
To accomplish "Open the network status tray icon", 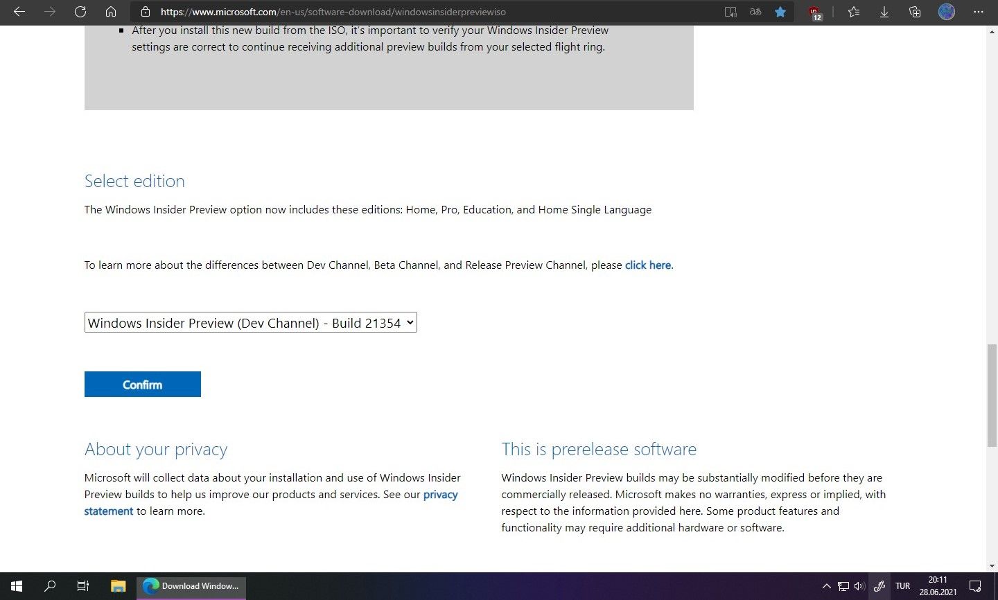I will point(843,586).
